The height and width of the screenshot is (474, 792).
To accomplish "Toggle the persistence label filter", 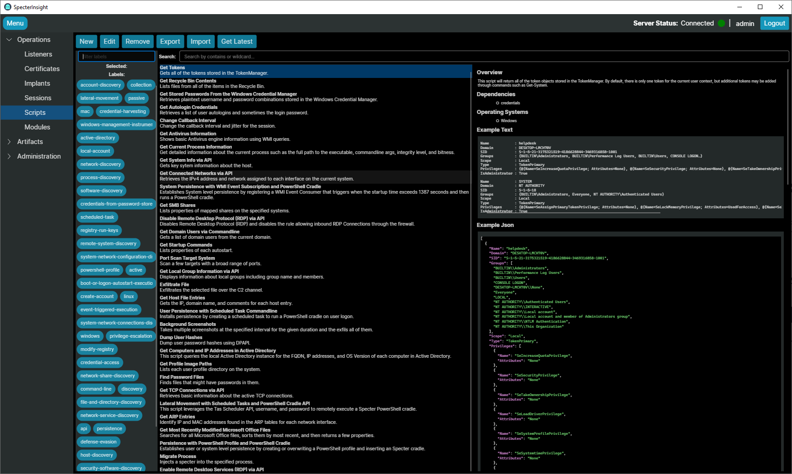I will click(x=109, y=428).
